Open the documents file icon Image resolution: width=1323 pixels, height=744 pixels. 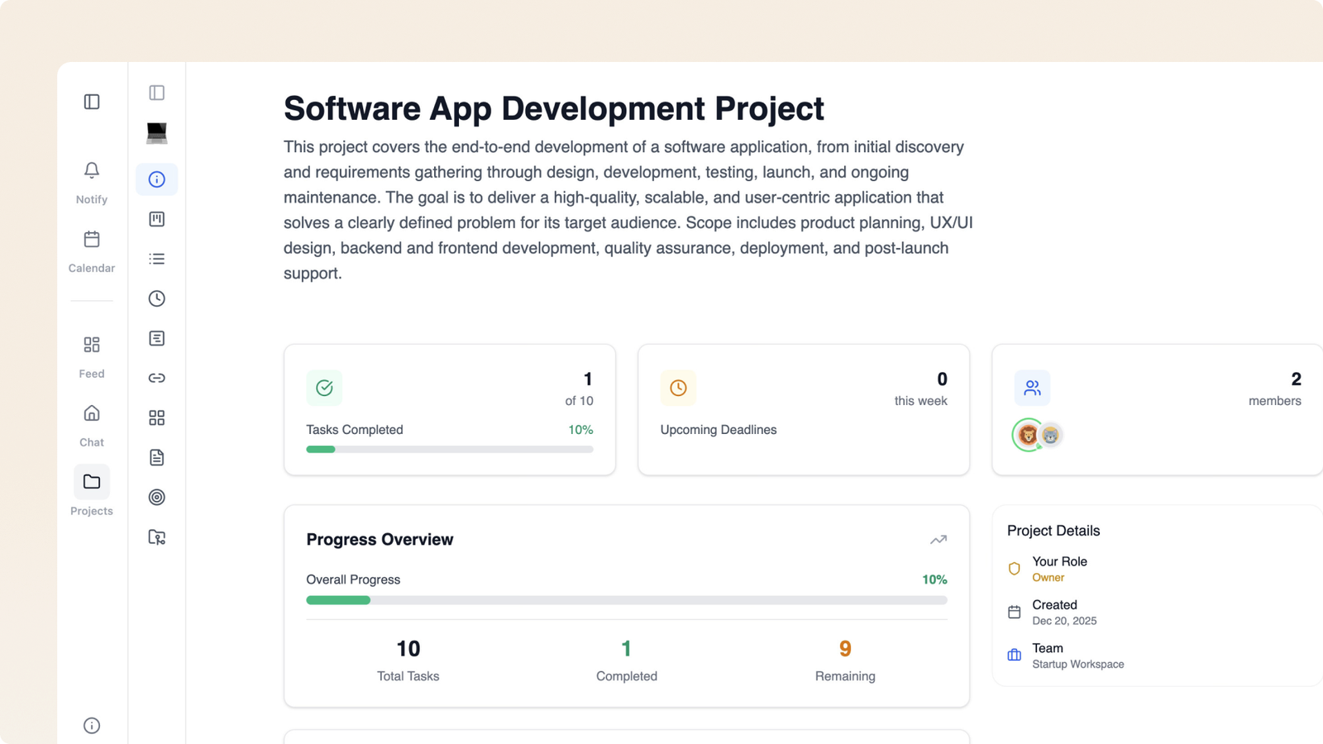(x=157, y=457)
